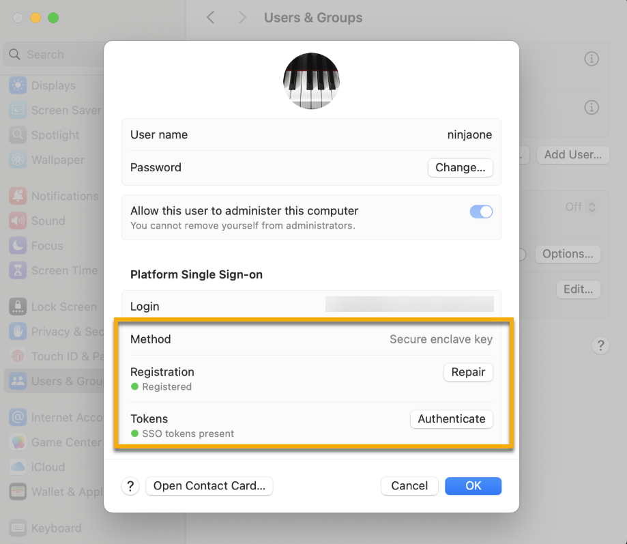Click the back navigation chevron

(x=210, y=17)
